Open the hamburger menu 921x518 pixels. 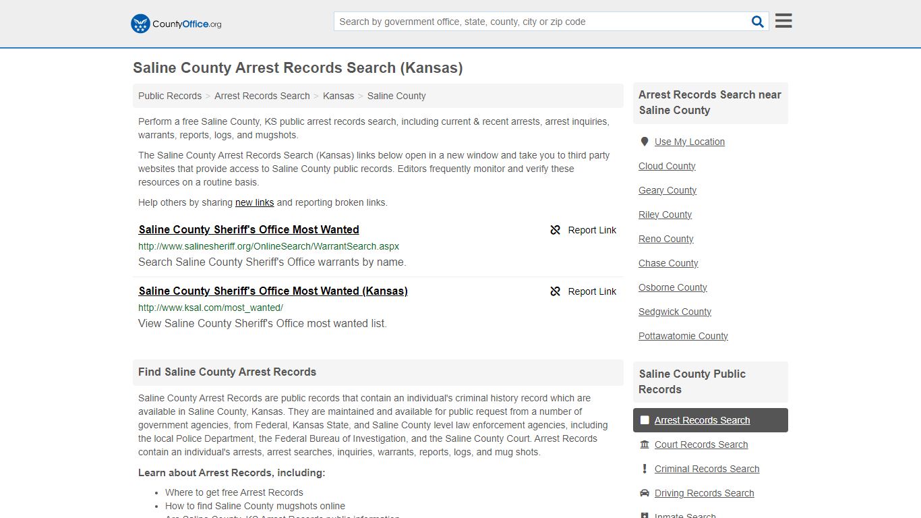point(783,21)
